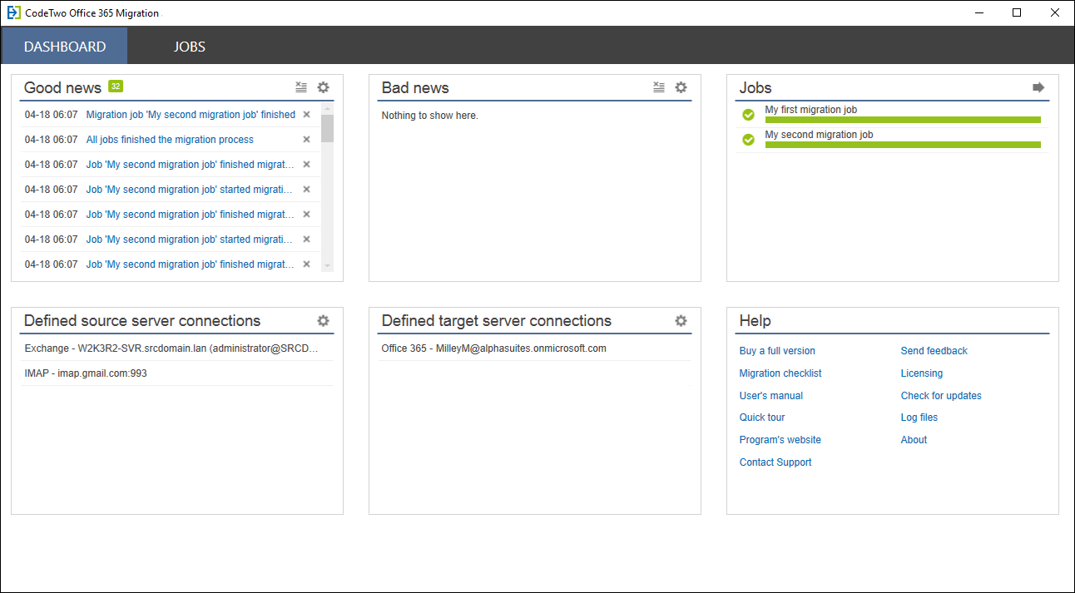Open the Migration checklist link
Image resolution: width=1075 pixels, height=593 pixels.
click(x=780, y=373)
